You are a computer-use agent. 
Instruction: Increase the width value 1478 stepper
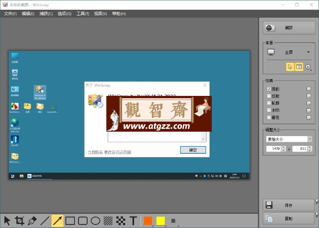284,147
